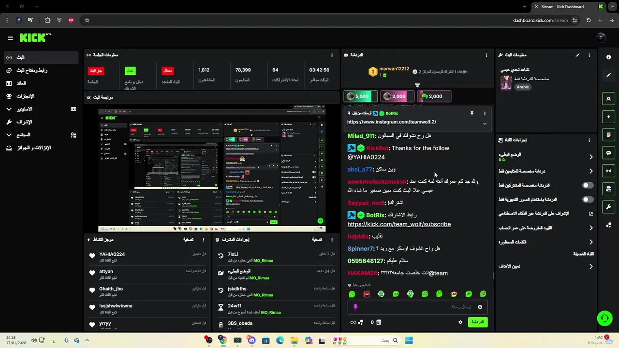Open the three-dot menu of the إجراءات القناة panel
The width and height of the screenshot is (619, 348).
click(x=589, y=140)
